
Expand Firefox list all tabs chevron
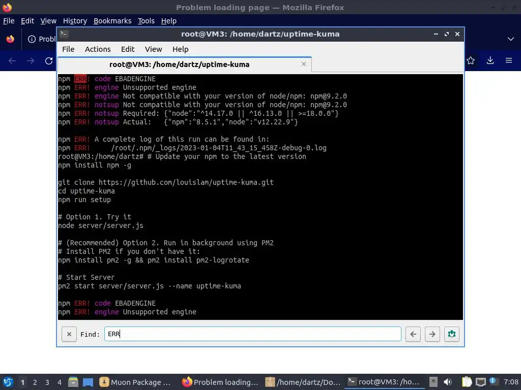(511, 39)
